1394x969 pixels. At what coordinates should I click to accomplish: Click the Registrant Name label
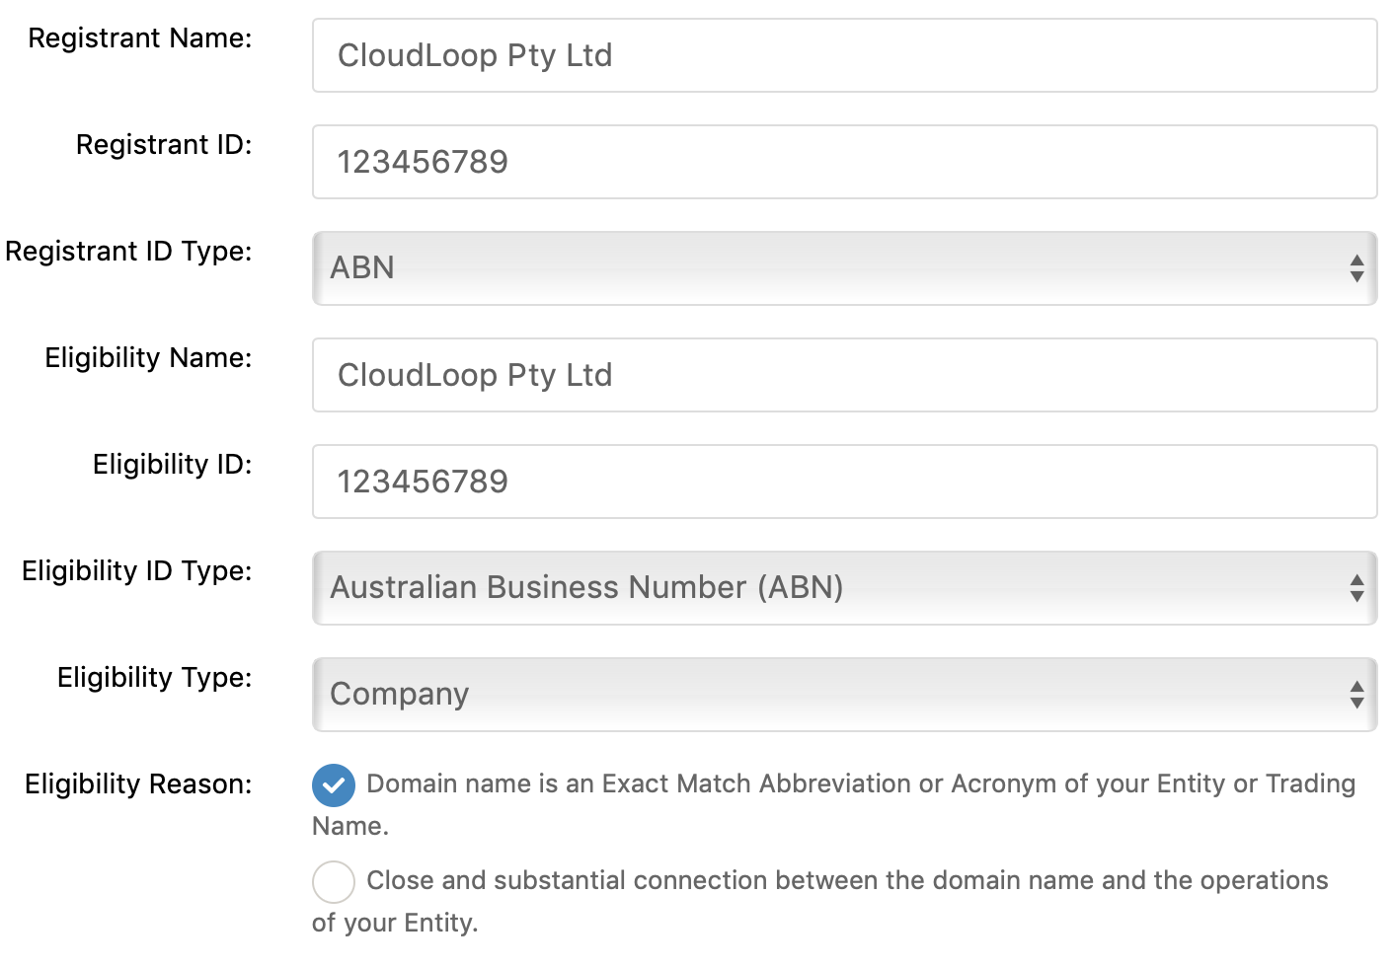tap(140, 38)
